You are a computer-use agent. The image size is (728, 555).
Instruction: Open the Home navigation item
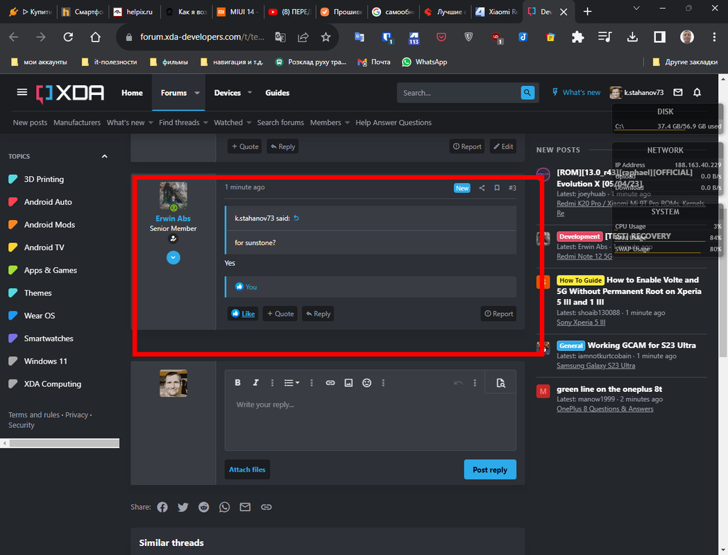pos(132,93)
